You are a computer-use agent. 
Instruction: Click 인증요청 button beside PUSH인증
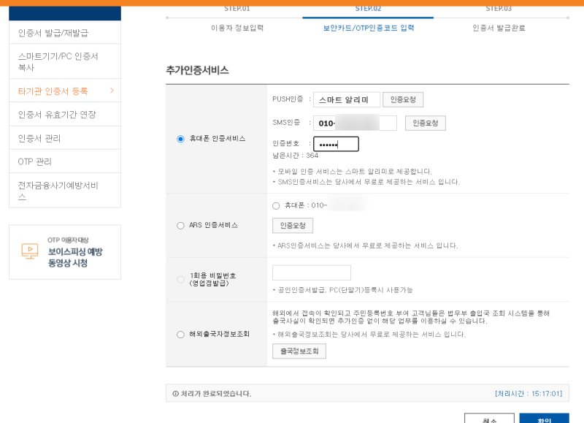(x=403, y=99)
